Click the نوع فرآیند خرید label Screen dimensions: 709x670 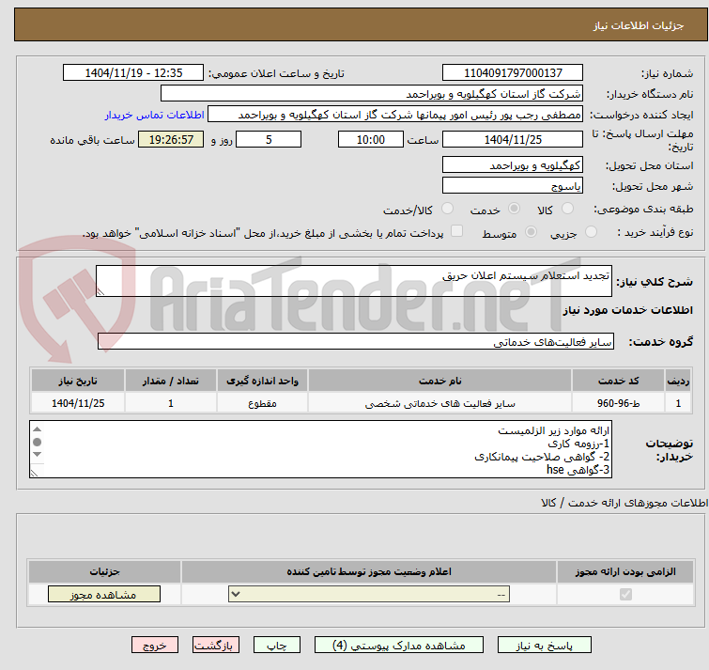[x=655, y=232]
